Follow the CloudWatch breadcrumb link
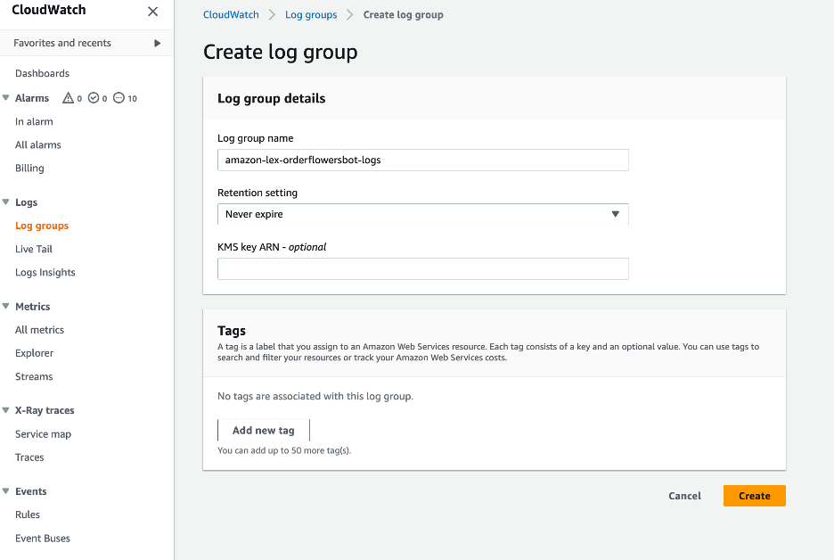 [x=231, y=15]
